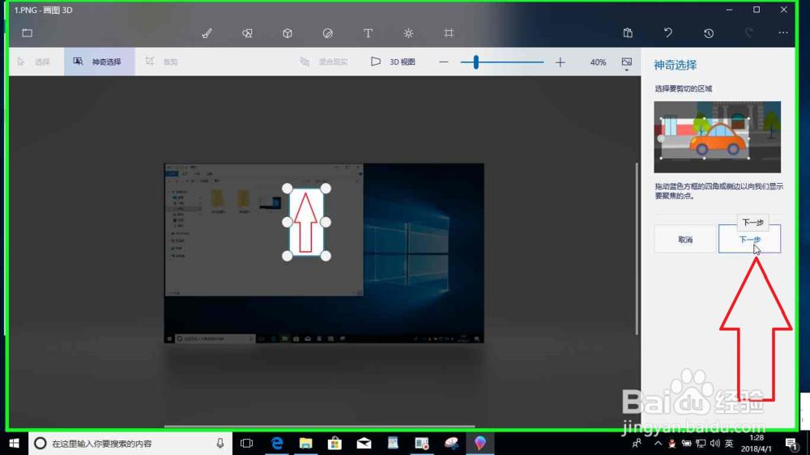Launch Microsoft Edge from taskbar

pyautogui.click(x=277, y=443)
